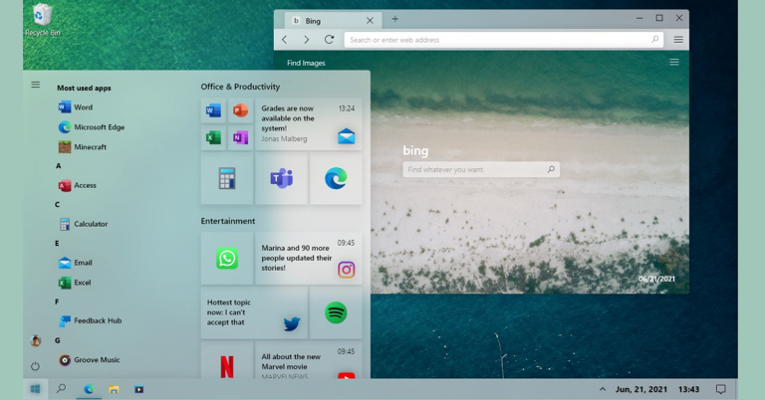Go forward in the browser
This screenshot has height=400, width=765.
[307, 40]
